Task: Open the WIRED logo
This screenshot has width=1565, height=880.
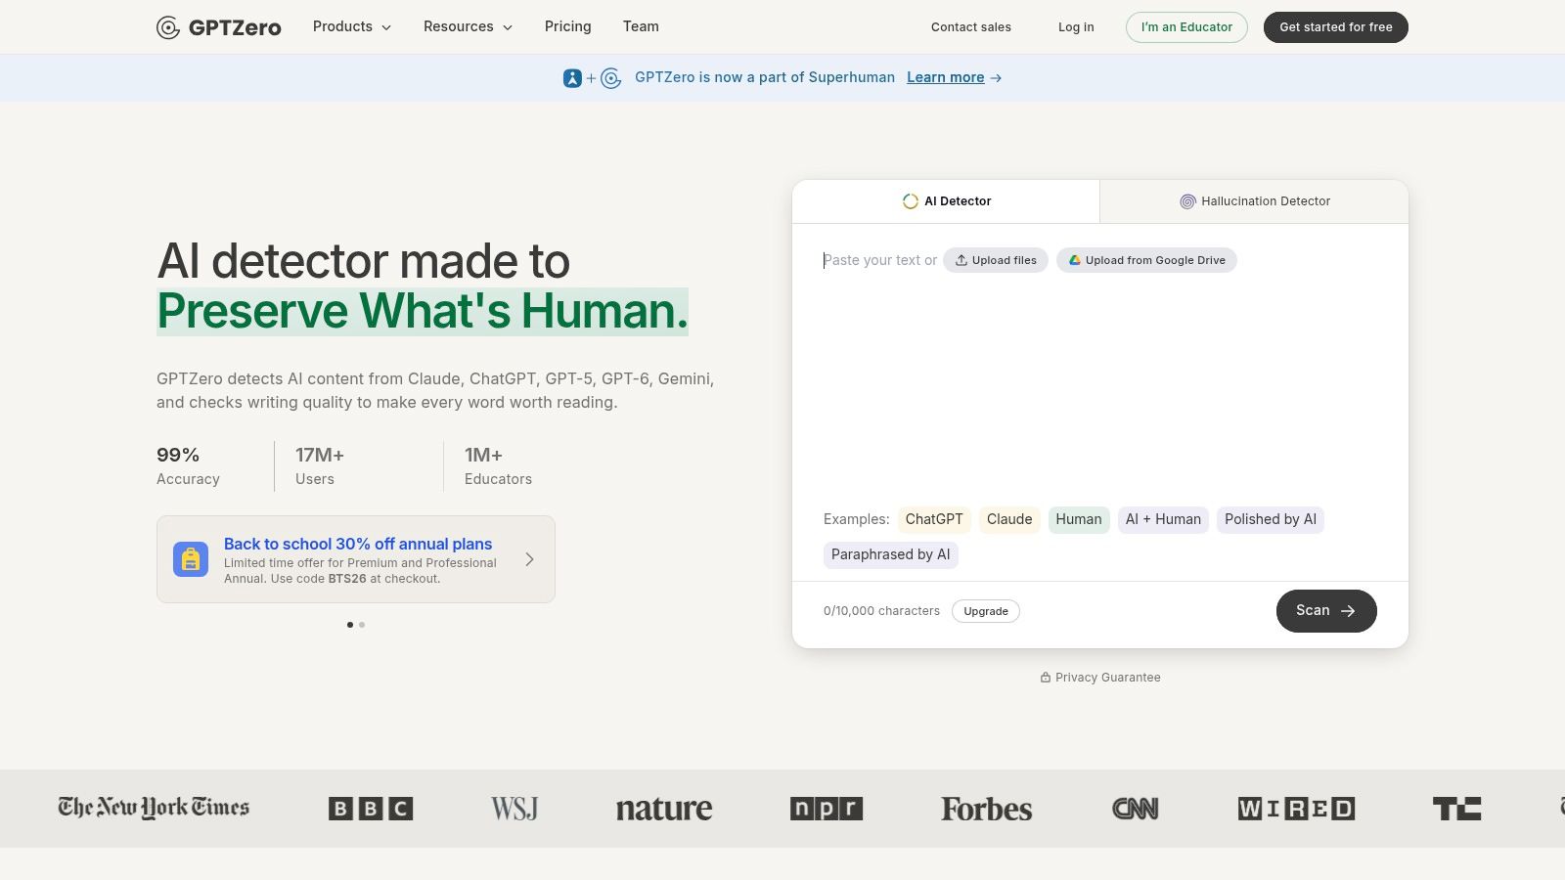Action: click(1296, 809)
